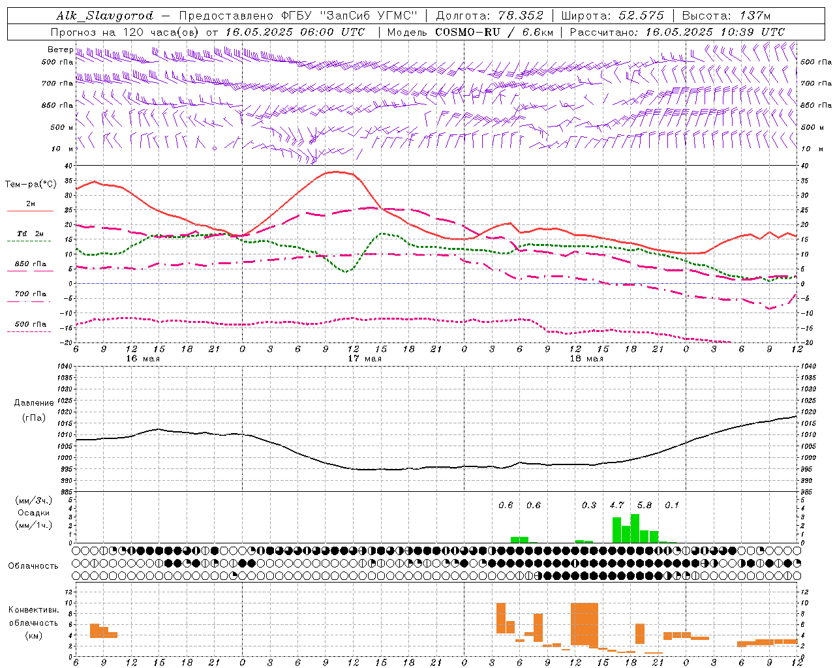Viewport: 835px width, 668px height.
Task: Click the Осадки precipitation label
Action: [x=34, y=513]
